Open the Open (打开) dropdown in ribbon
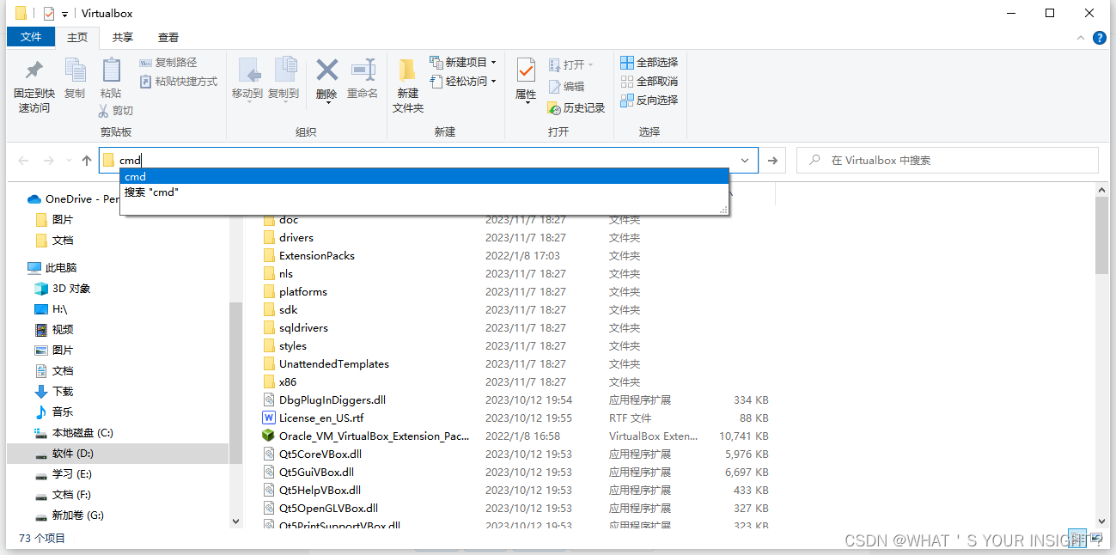The height and width of the screenshot is (555, 1116). 571,64
